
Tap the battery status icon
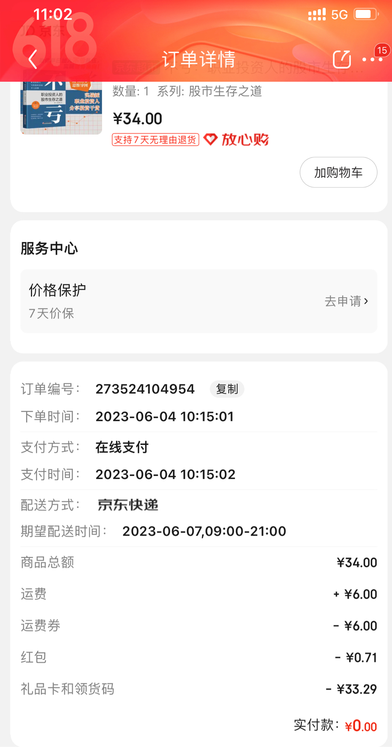[366, 15]
